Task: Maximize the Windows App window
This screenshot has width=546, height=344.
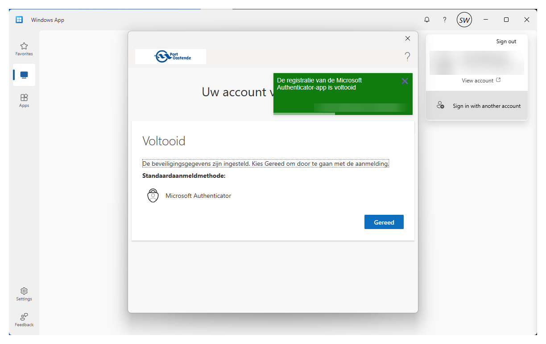Action: (x=506, y=20)
